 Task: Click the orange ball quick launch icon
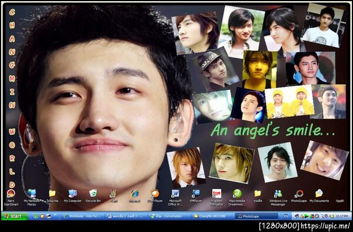click(x=42, y=216)
